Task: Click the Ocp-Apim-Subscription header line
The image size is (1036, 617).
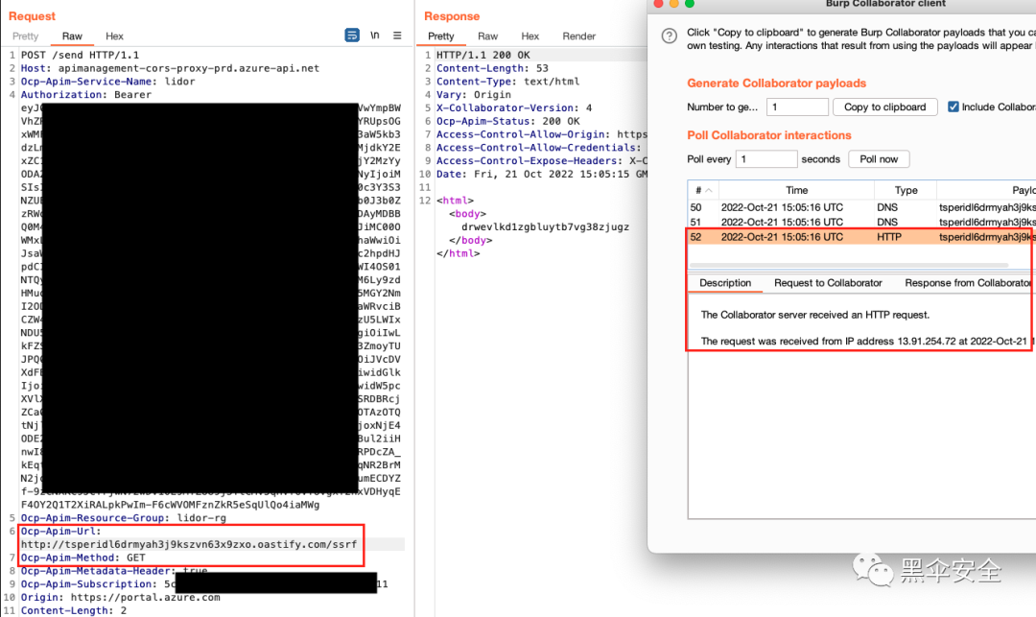Action: point(204,584)
